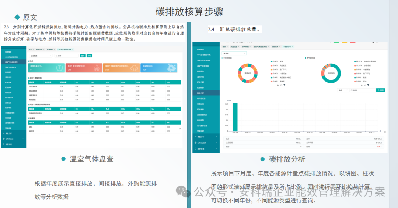The width and height of the screenshot is (398, 208).
Task: Expand 分布式光伏 chevron in 温室气体盘查 sidebar
Action: [23, 139]
